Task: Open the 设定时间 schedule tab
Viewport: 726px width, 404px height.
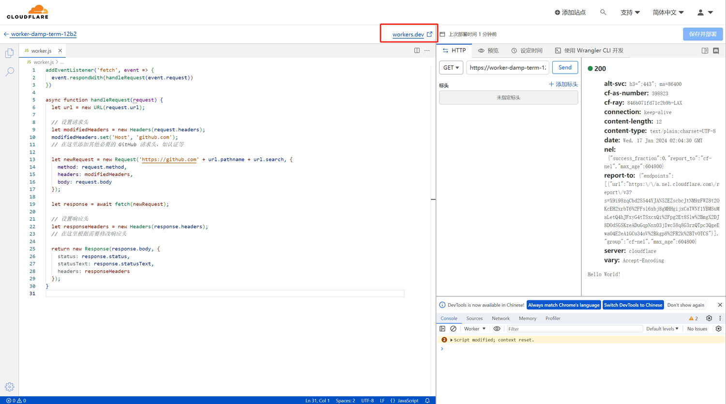Action: pyautogui.click(x=527, y=50)
